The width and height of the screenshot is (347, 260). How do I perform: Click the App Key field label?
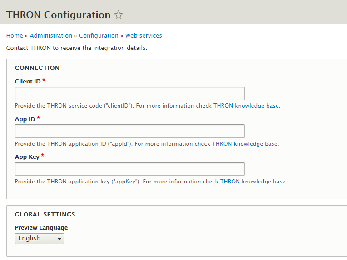click(27, 157)
